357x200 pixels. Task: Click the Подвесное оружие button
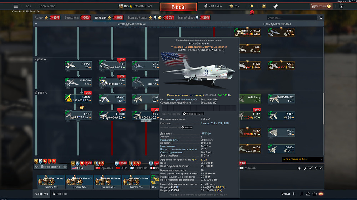pos(193,114)
